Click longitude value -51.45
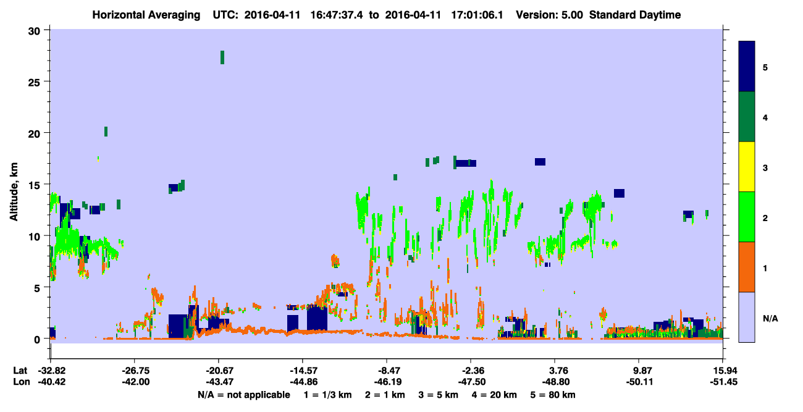 pyautogui.click(x=723, y=382)
